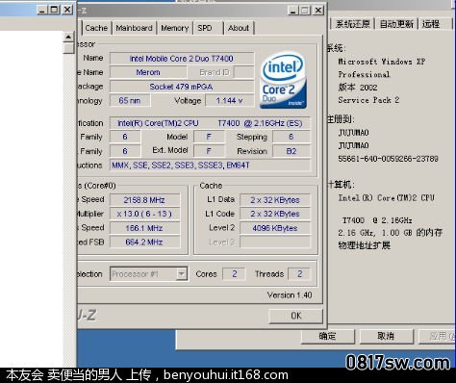
Task: Click the 取消 button in System Properties
Action: pos(386,336)
